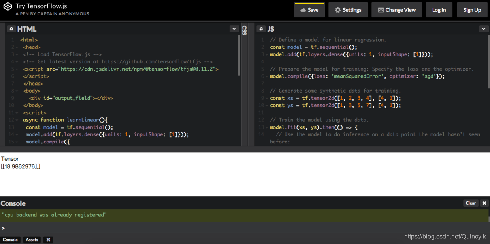Fold model.compile at JS line 6

pos(267,76)
